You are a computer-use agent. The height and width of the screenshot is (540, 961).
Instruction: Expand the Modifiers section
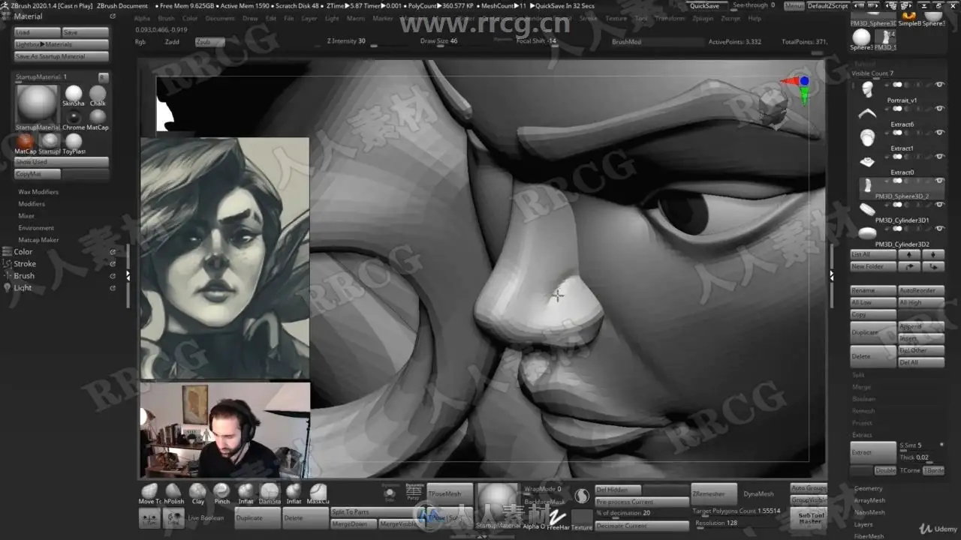point(32,204)
